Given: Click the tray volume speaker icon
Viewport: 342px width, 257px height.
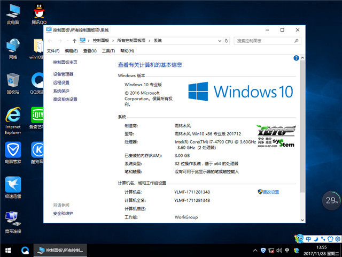Looking at the screenshot, I should point(279,251).
